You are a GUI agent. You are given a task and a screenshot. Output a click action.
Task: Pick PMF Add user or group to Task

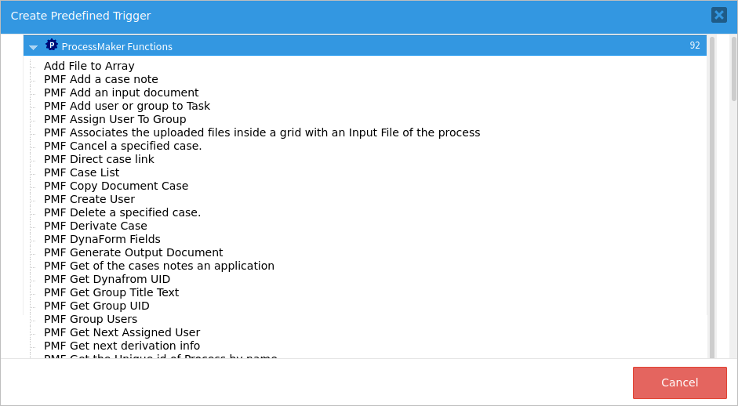[126, 106]
